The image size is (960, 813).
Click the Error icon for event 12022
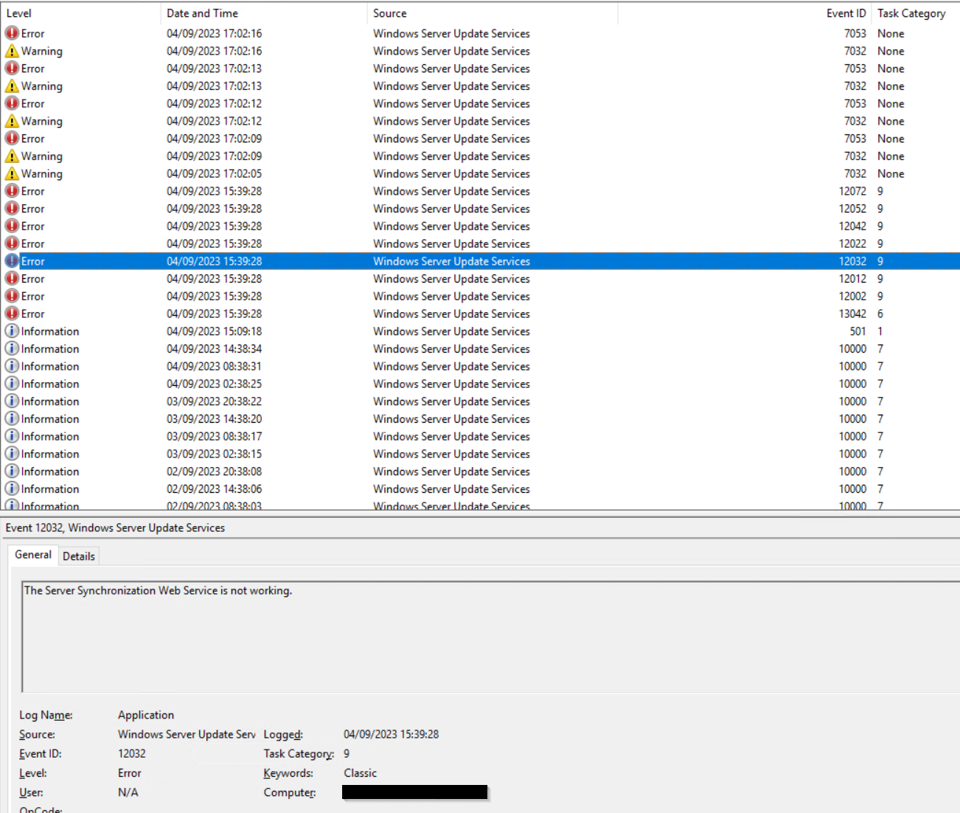(12, 243)
